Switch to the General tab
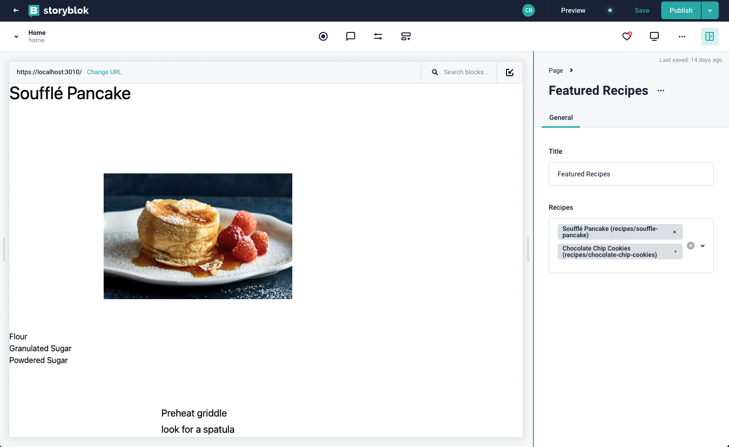729x447 pixels. pyautogui.click(x=561, y=117)
